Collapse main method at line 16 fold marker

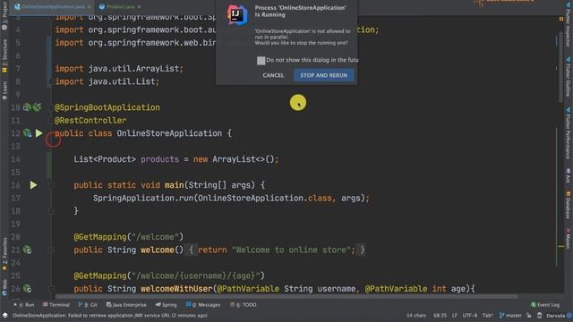pyautogui.click(x=51, y=185)
